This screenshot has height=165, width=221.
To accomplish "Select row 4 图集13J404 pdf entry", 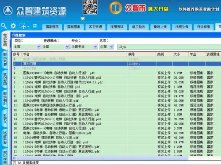I will [x=116, y=73].
